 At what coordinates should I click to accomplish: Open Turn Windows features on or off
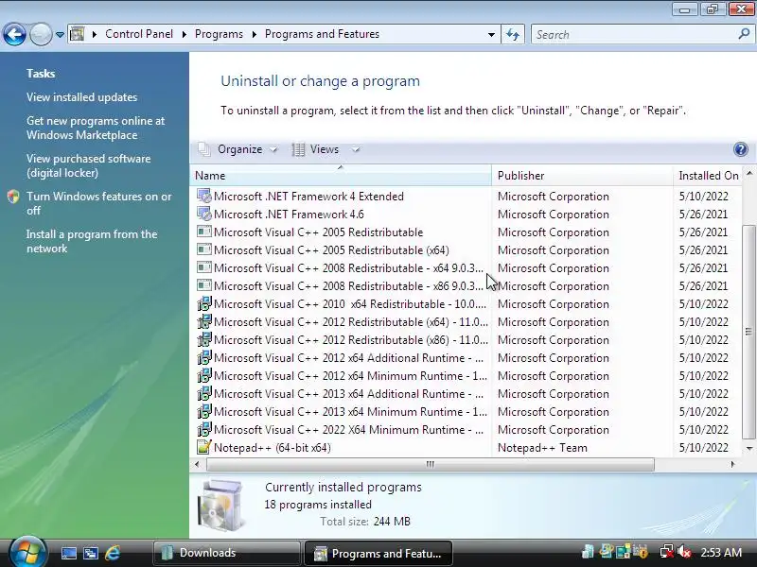pos(99,203)
